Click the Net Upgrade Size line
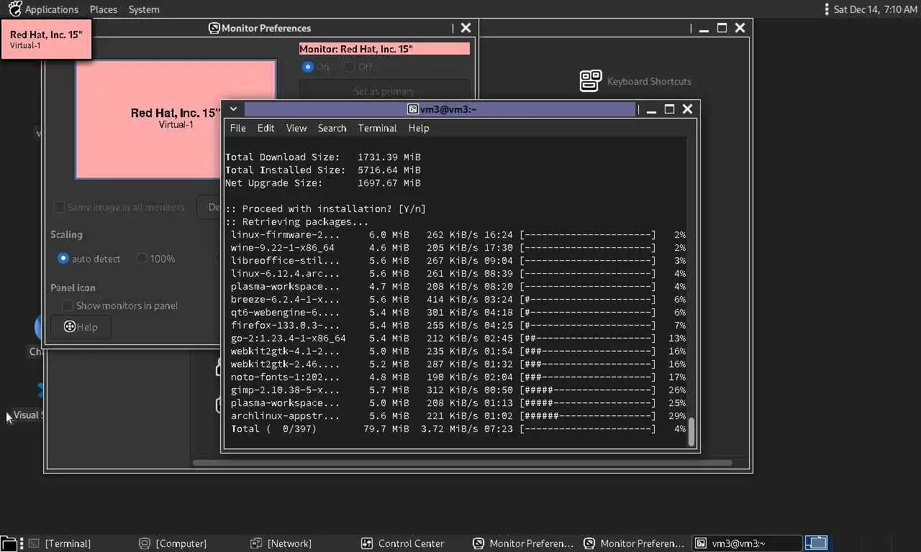The image size is (921, 552). [x=323, y=183]
